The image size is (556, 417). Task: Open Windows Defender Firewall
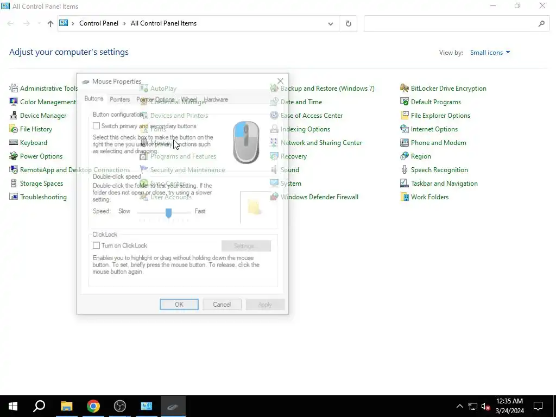[319, 197]
